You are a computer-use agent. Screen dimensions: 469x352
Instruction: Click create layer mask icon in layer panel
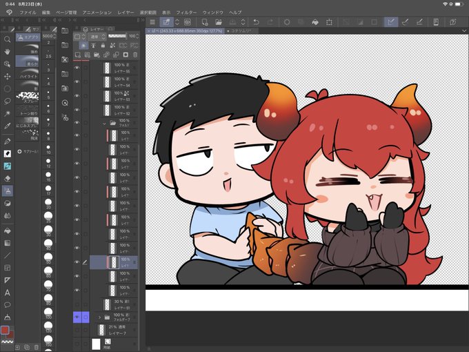(126, 55)
